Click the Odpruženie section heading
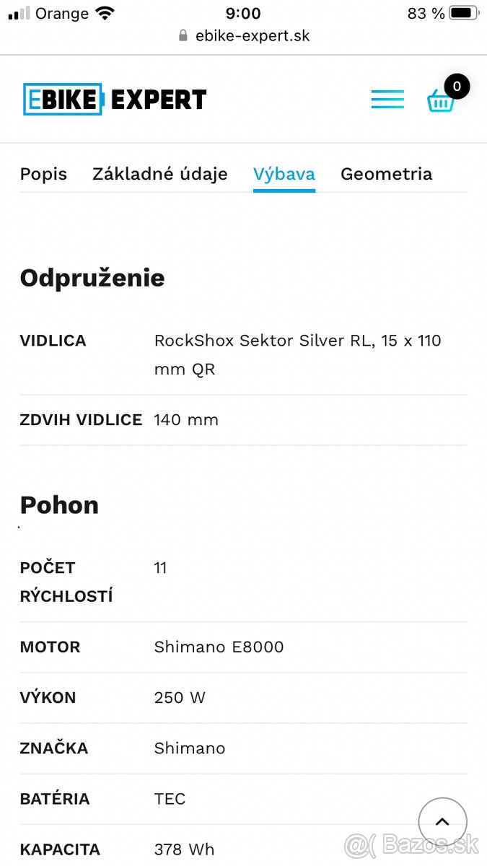Screen dimensions: 487x866 (x=92, y=278)
